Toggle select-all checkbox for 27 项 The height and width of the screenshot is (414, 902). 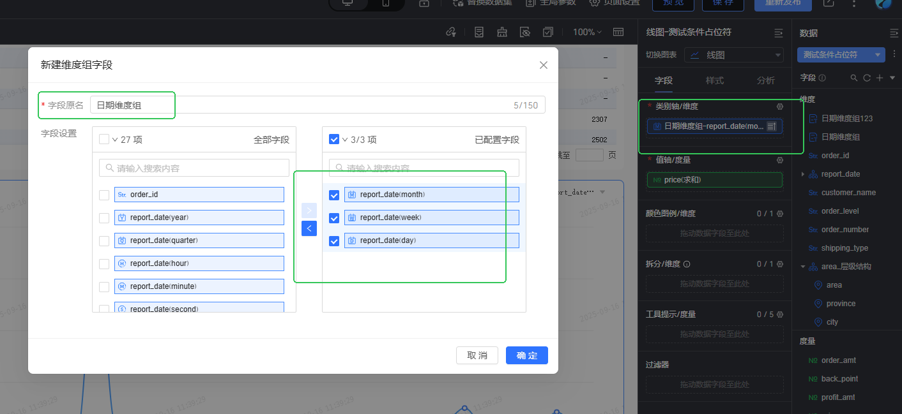point(104,139)
